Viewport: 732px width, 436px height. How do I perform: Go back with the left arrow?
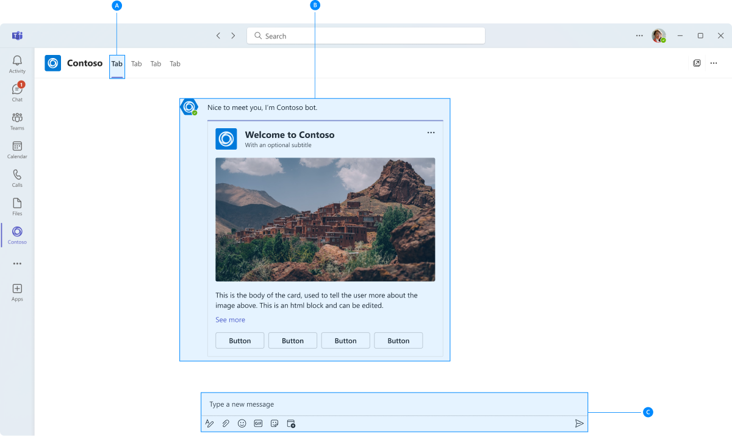218,36
